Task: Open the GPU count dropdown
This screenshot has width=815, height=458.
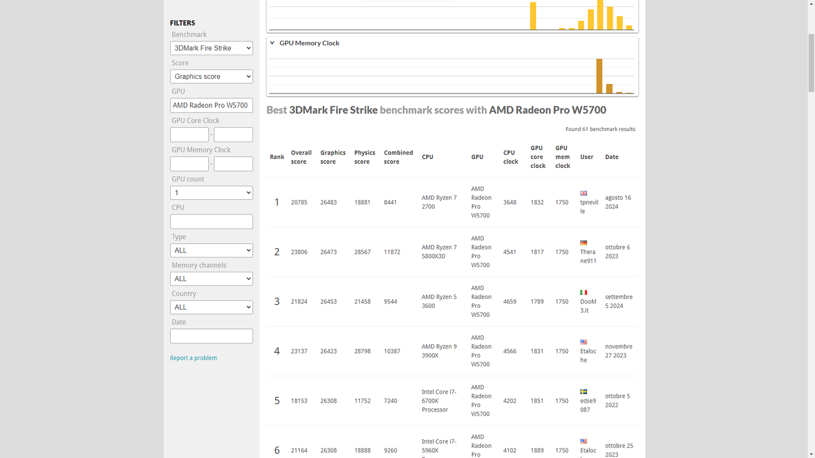Action: coord(211,193)
